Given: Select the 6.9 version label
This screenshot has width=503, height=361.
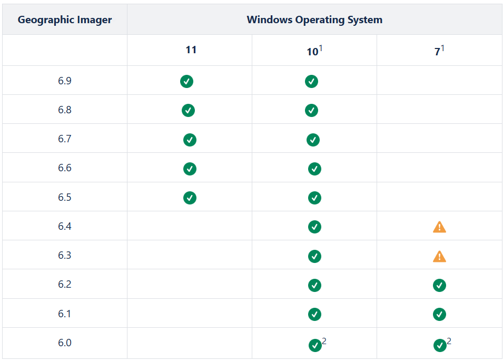Looking at the screenshot, I should pyautogui.click(x=65, y=81).
